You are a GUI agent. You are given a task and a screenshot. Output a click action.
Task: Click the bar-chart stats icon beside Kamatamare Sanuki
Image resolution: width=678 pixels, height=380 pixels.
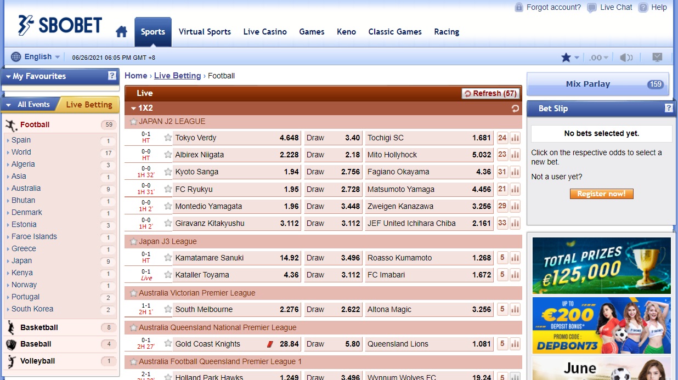pos(514,258)
